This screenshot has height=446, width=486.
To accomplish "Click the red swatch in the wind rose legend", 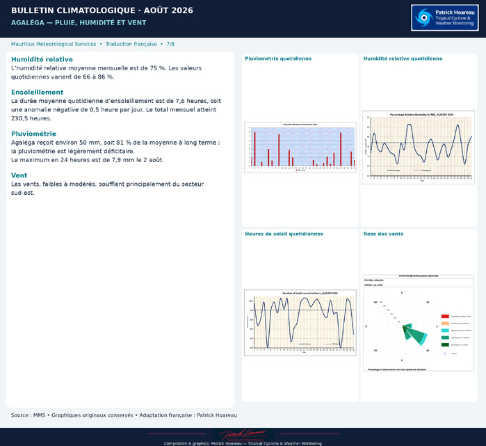I will (x=445, y=317).
